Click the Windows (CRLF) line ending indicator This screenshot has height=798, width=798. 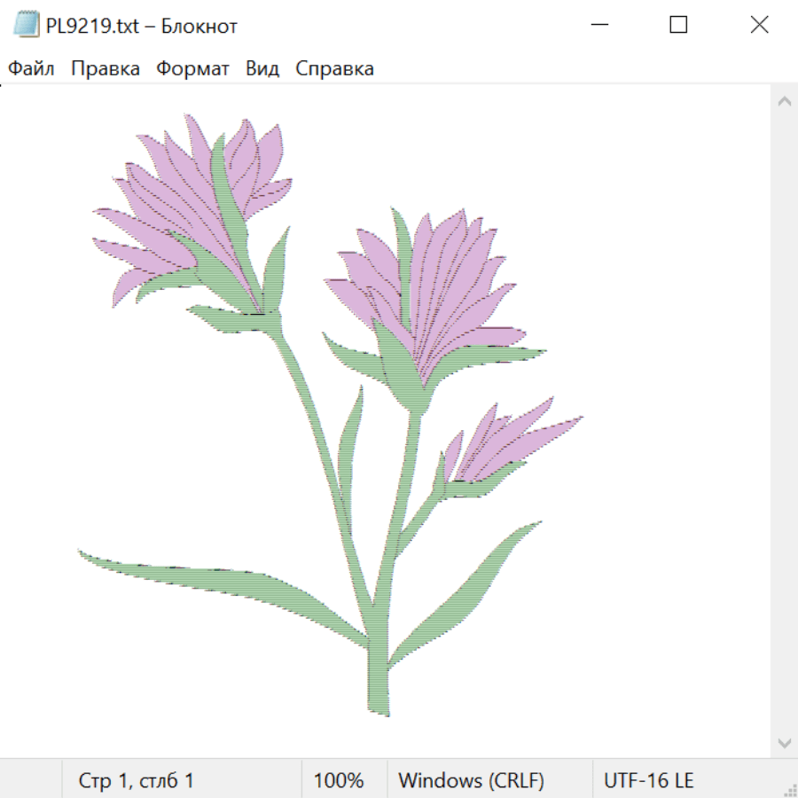pyautogui.click(x=471, y=780)
